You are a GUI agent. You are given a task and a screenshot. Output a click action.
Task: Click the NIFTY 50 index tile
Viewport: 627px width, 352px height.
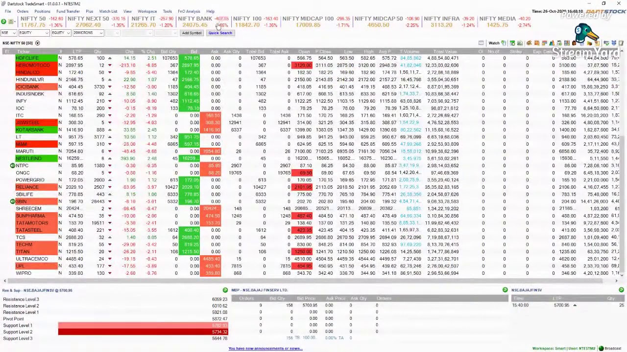41,22
